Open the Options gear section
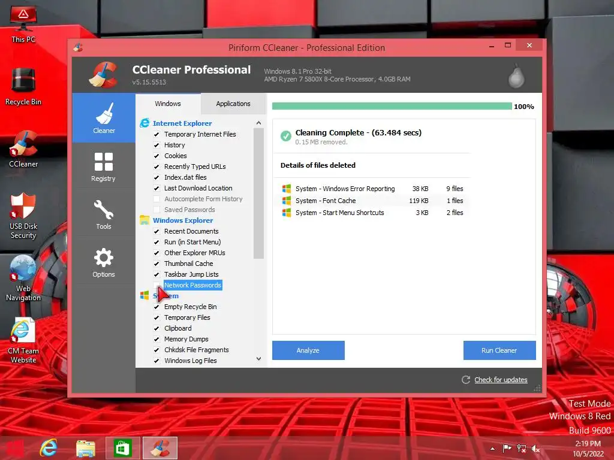This screenshot has width=614, height=460. (x=104, y=263)
